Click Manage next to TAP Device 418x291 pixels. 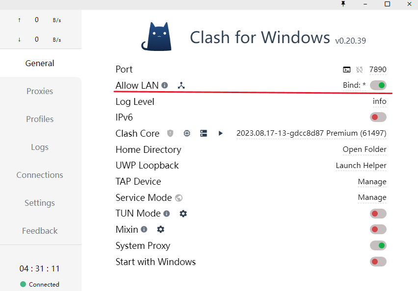tap(372, 182)
